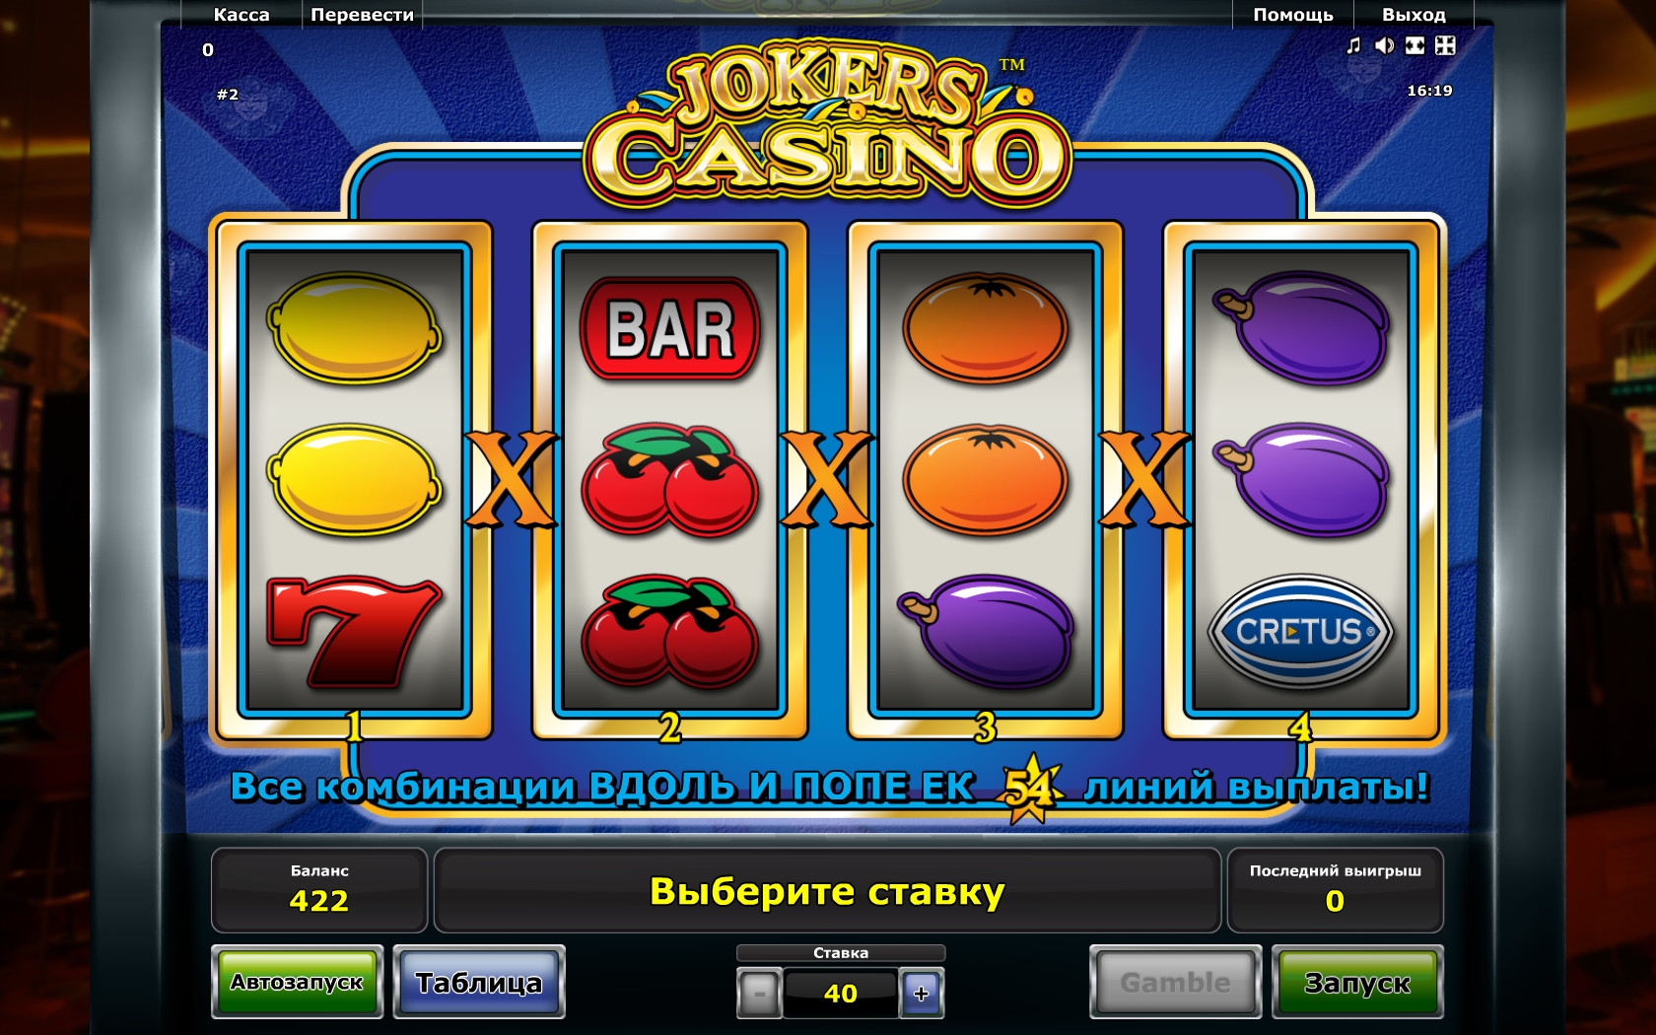Click the 54 paylines star badge
The image size is (1656, 1035).
tap(1030, 788)
